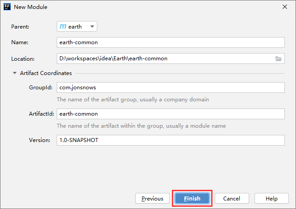Click the Maven 'm' icon beside earth
Viewport: 296px width, 209px height.
pos(63,26)
